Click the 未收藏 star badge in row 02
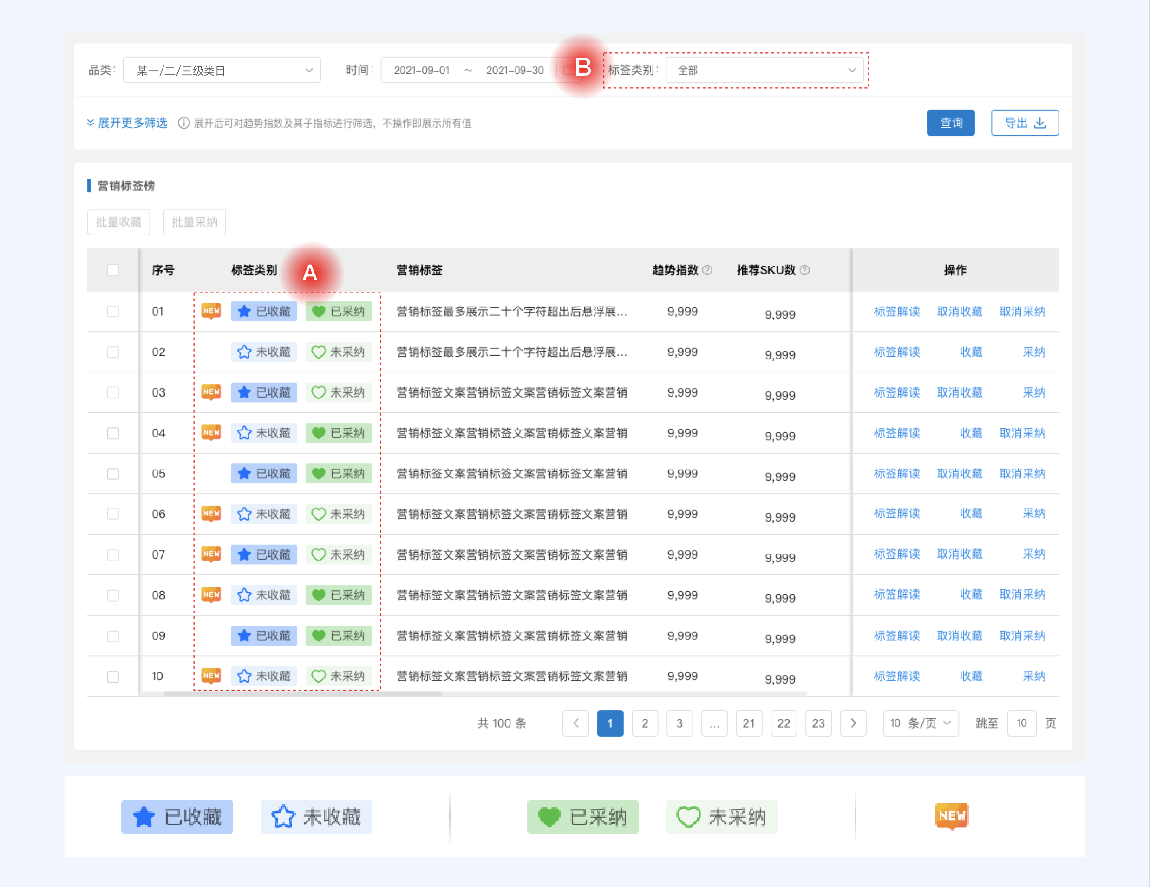The image size is (1150, 887). pyautogui.click(x=264, y=352)
